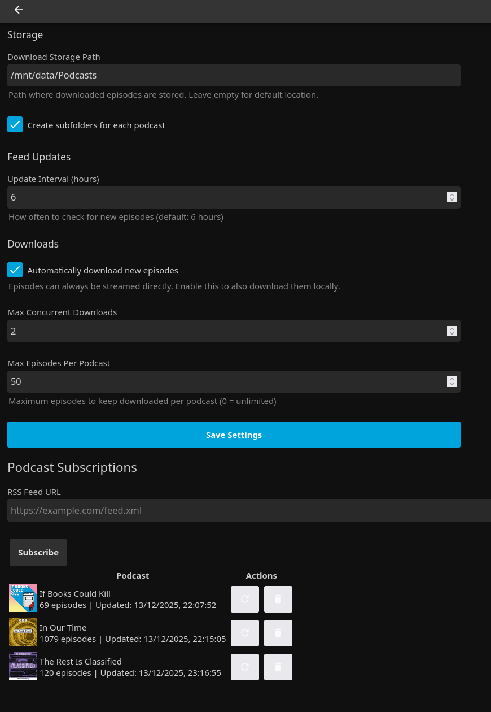Increase the Update Interval with its stepper
The height and width of the screenshot is (712, 491).
click(451, 195)
